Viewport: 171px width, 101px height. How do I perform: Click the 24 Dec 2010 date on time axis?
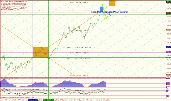(81, 100)
